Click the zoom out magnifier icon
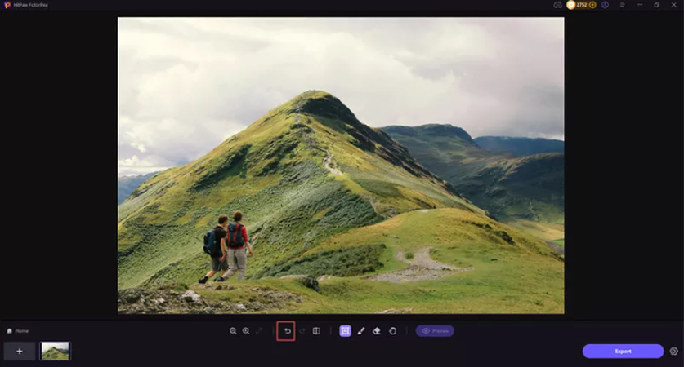684x367 pixels. click(x=233, y=331)
